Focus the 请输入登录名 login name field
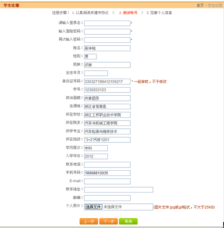The image size is (224, 228). pos(107,23)
